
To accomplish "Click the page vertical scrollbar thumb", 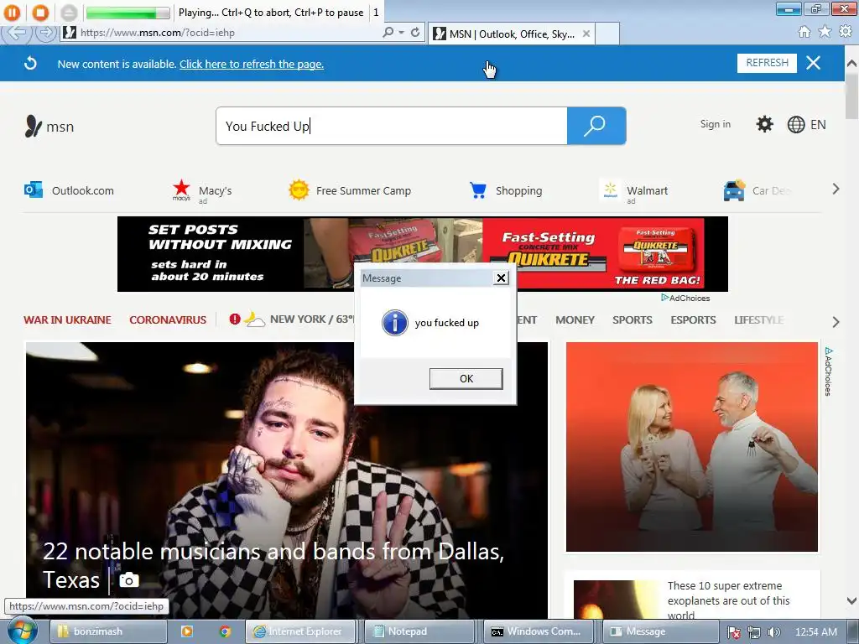I will (851, 96).
